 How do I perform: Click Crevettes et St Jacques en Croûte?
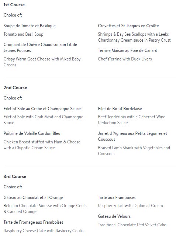[x=128, y=26]
